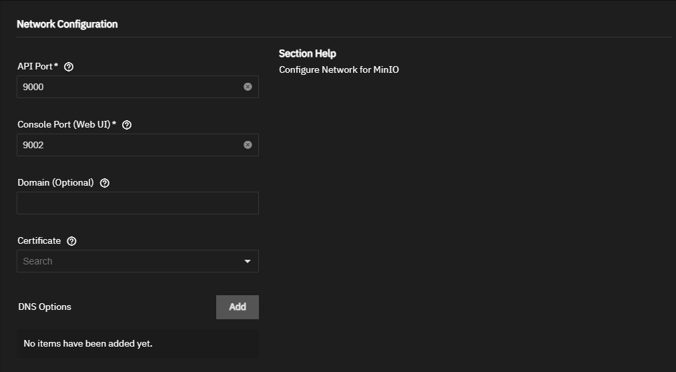
Task: Click the Certificate label text
Action: [x=39, y=241]
